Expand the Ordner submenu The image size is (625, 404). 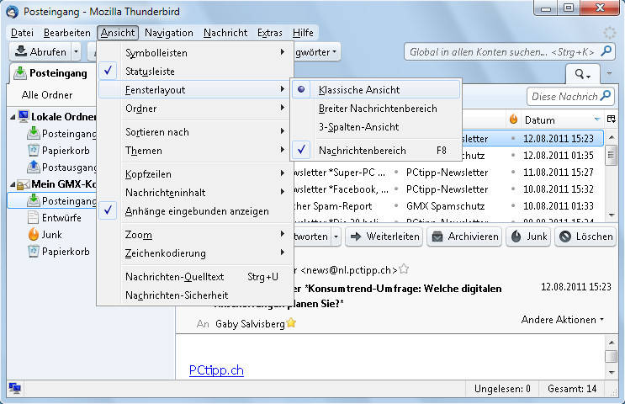[x=195, y=109]
